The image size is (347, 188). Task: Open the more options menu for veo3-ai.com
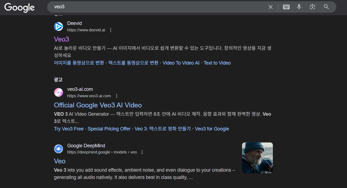[x=117, y=96]
